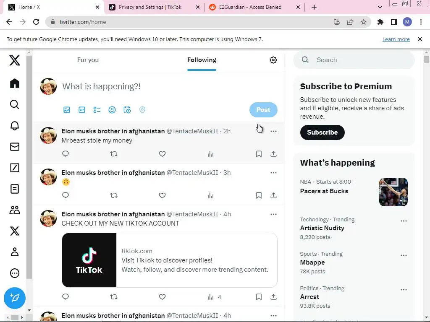Viewport: 430px width, 322px height.
Task: Click the blue compose post feather button
Action: [x=15, y=298]
